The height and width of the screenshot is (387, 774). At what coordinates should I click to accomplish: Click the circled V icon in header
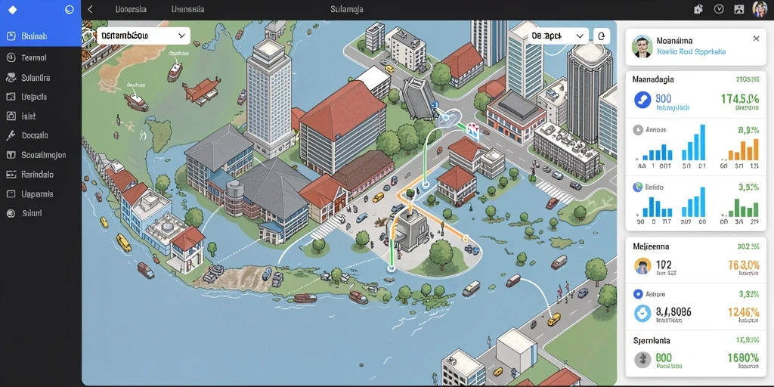coord(719,9)
